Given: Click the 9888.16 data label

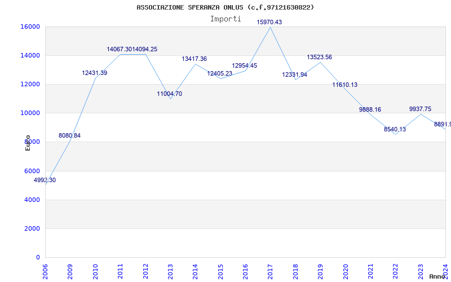Looking at the screenshot, I should pos(370,109).
